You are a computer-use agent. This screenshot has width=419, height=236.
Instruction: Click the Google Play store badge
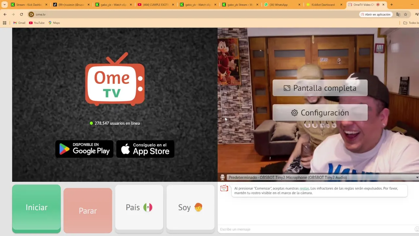coord(84,149)
